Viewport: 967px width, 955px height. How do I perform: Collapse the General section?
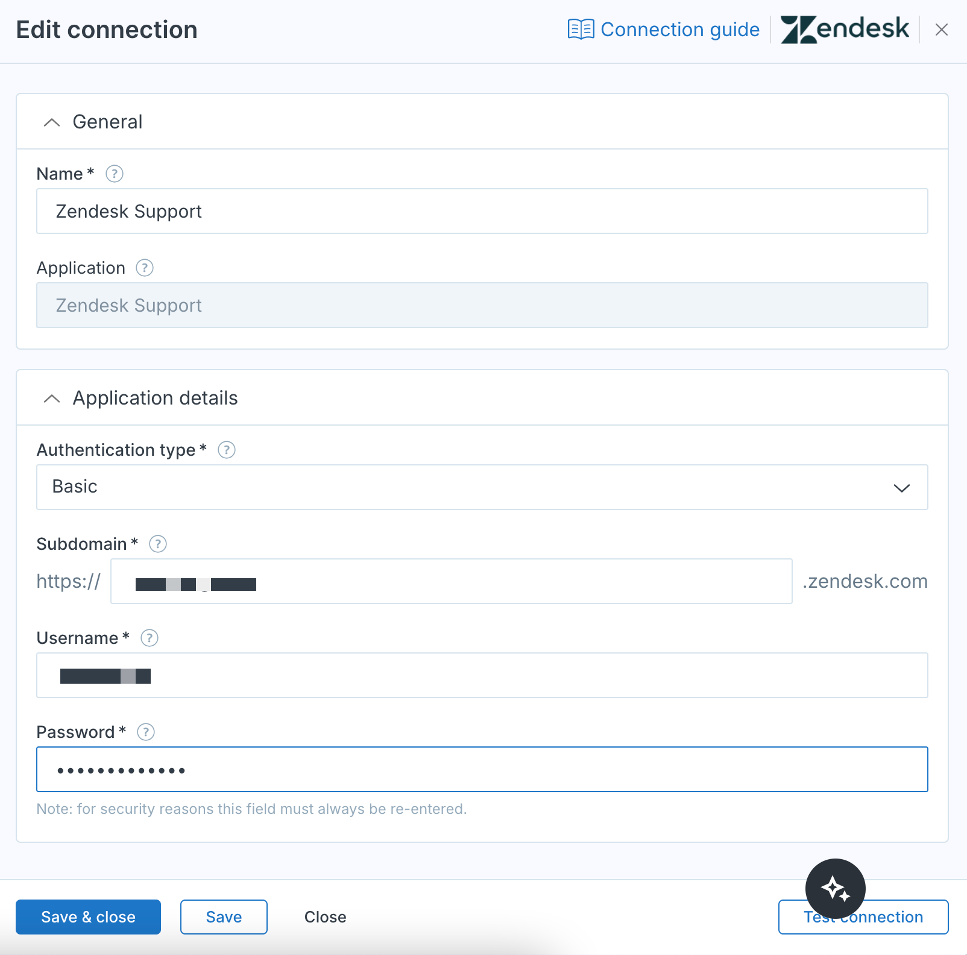[52, 122]
